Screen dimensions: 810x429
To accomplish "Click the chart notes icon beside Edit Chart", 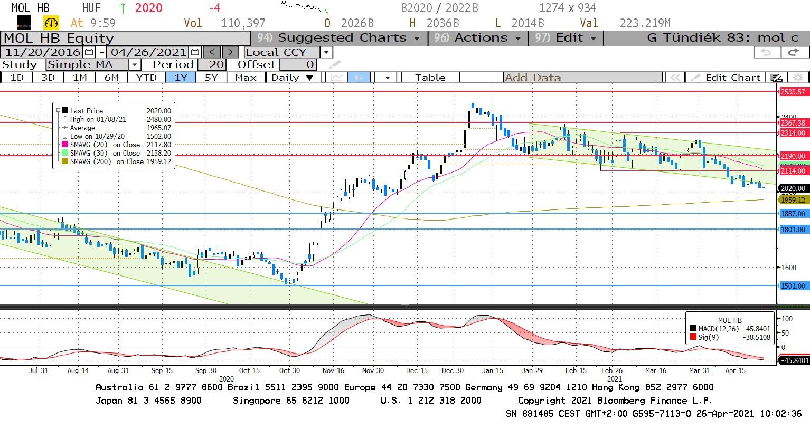I will coord(776,78).
